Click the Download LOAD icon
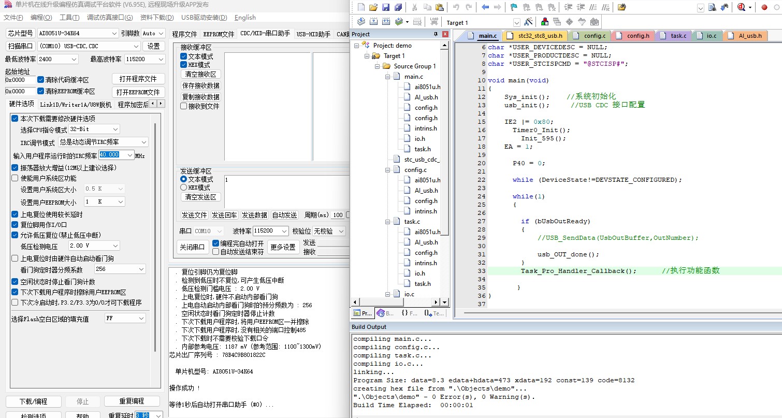 coord(434,22)
